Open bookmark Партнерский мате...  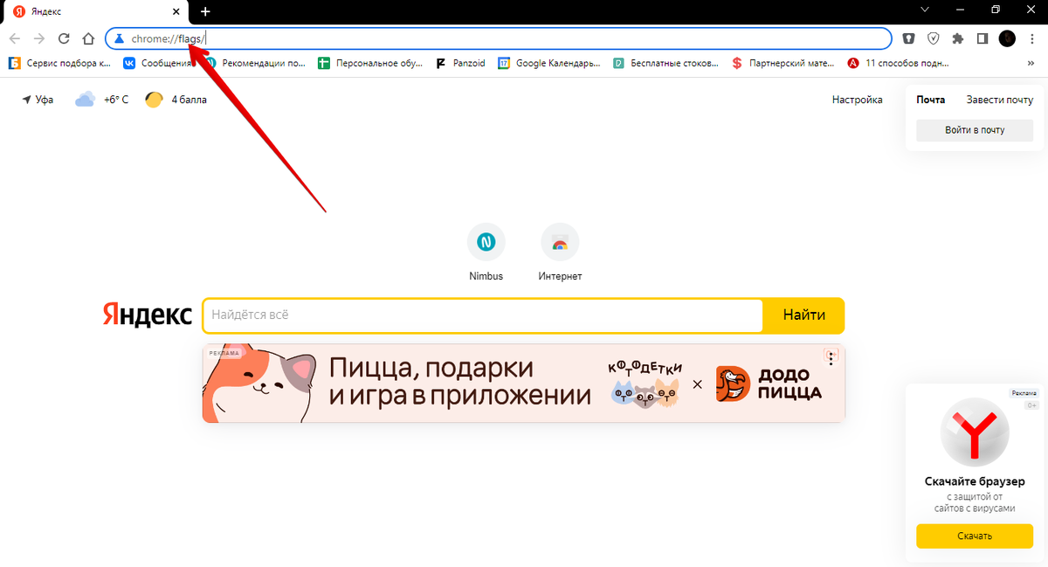pyautogui.click(x=783, y=63)
